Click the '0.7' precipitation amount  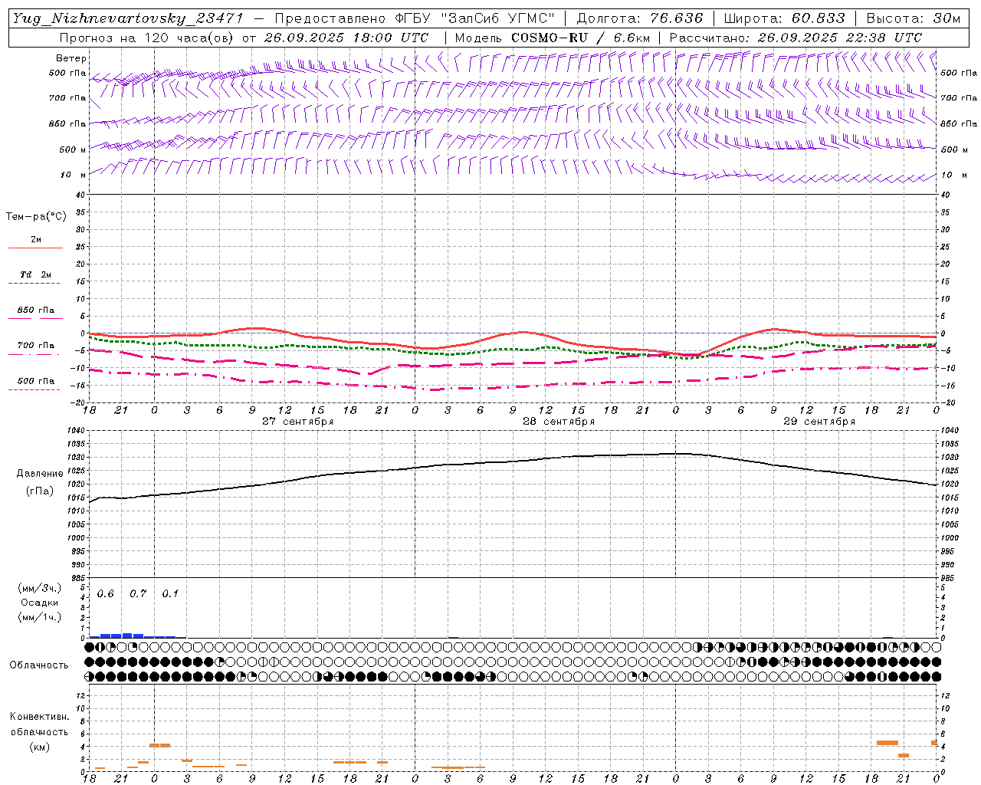click(138, 594)
